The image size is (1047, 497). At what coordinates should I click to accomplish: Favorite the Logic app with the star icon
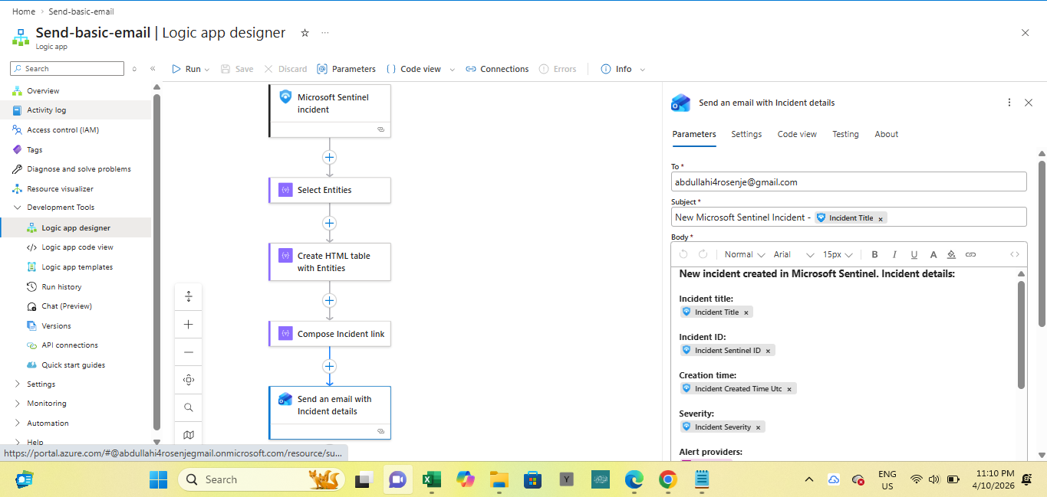[305, 33]
